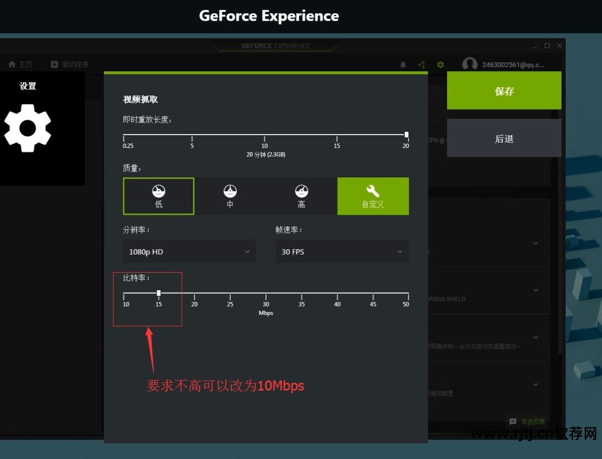Click the account name 2463002561@qq.c...
The image size is (602, 459).
point(513,65)
